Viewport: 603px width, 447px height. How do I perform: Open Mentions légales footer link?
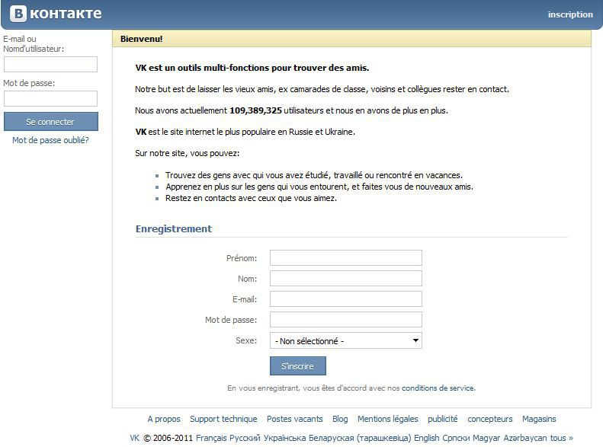click(x=387, y=419)
